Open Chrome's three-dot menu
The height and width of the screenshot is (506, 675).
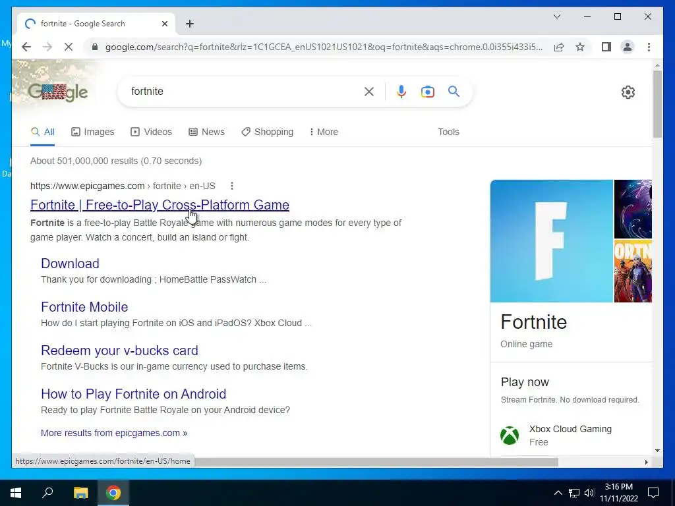point(649,47)
